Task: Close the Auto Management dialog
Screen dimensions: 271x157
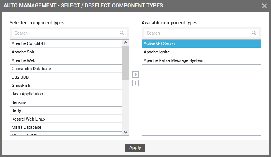Action: pyautogui.click(x=264, y=6)
